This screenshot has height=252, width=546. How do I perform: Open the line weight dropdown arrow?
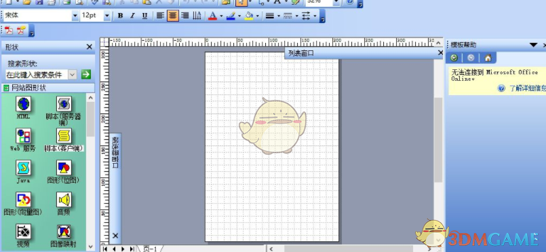point(279,16)
